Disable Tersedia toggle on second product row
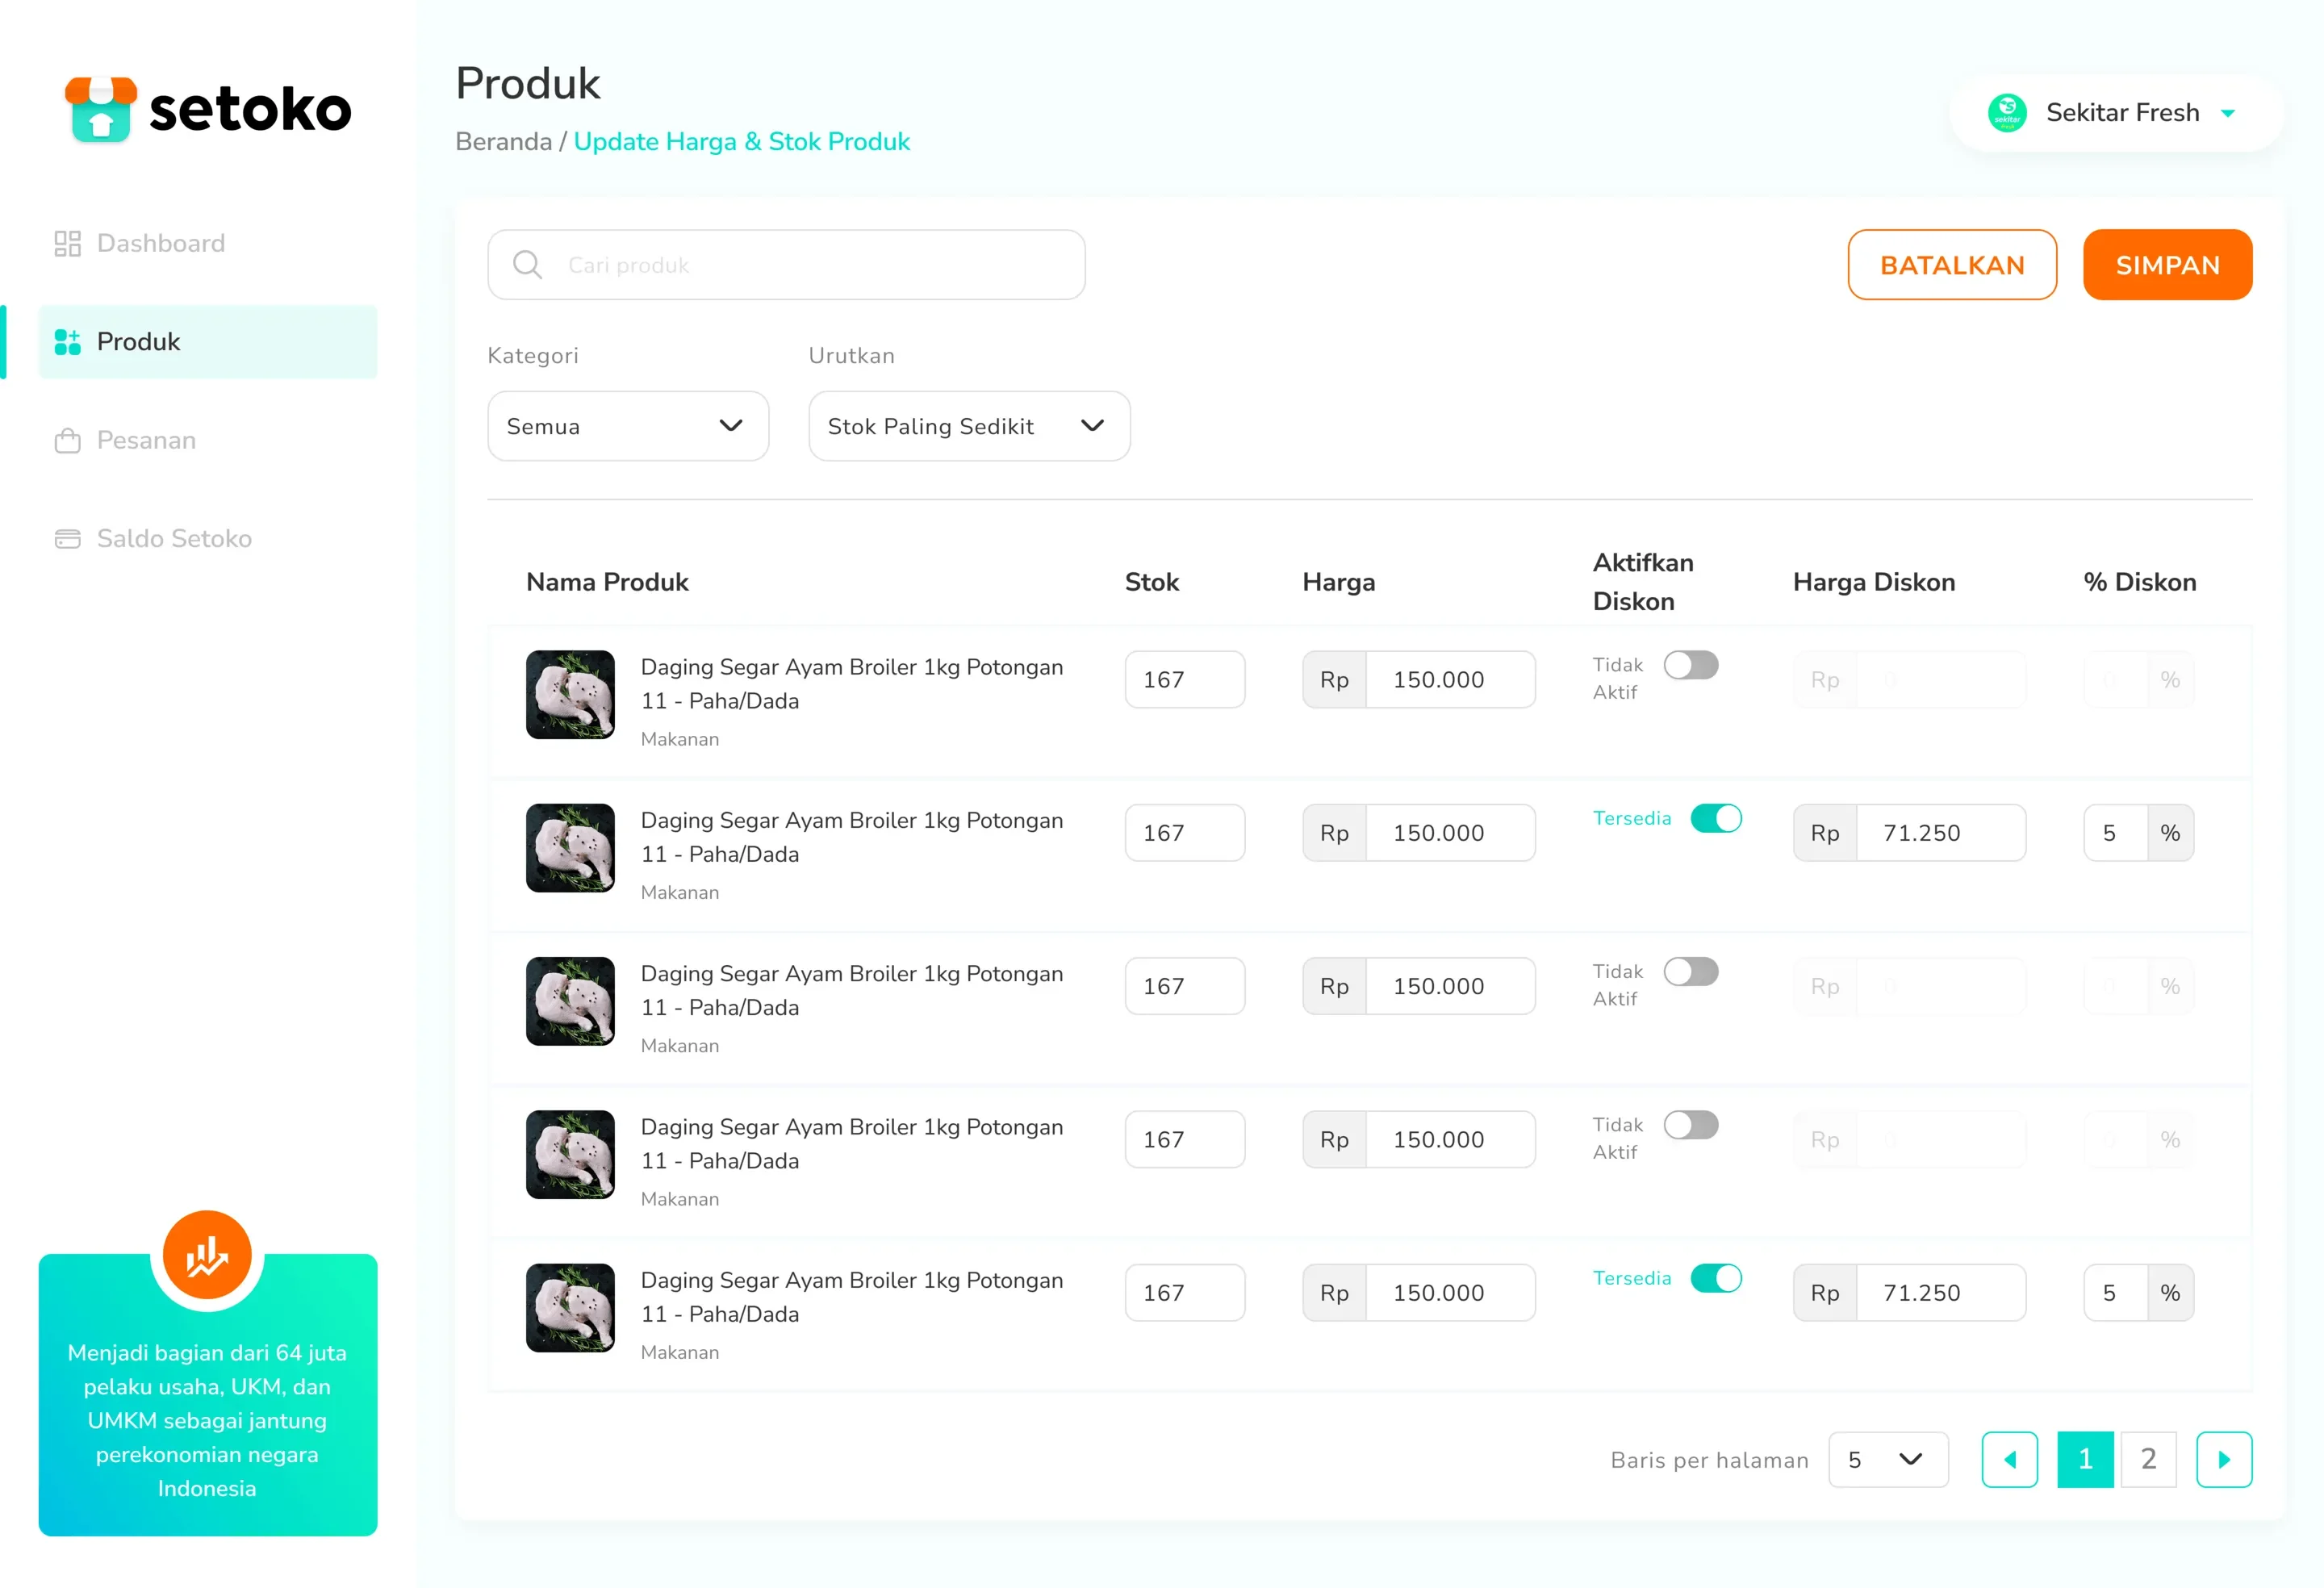This screenshot has width=2324, height=1588. [x=1715, y=818]
